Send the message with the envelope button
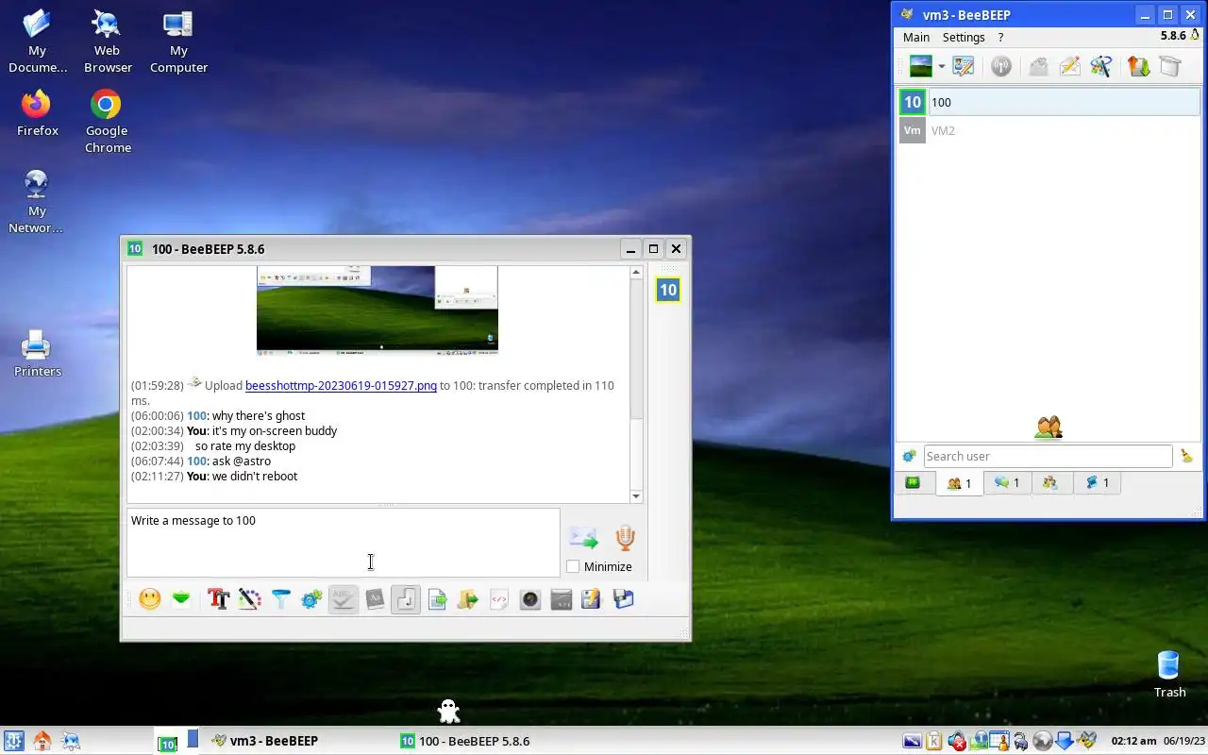The image size is (1208, 755). tap(583, 538)
